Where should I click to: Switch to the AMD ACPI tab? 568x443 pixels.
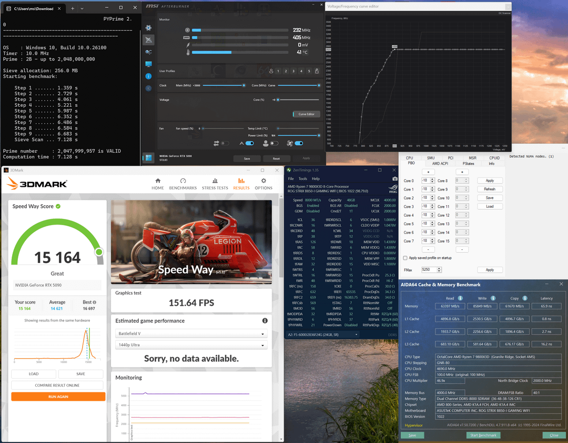tap(440, 164)
